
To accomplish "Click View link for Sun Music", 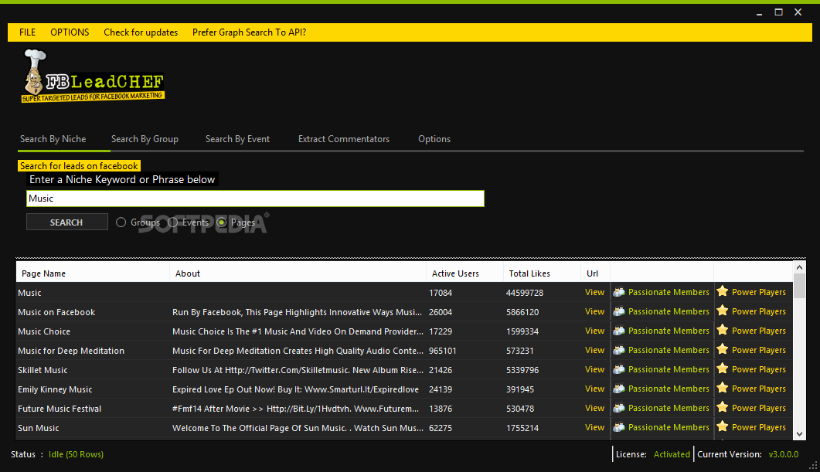I will [x=594, y=427].
